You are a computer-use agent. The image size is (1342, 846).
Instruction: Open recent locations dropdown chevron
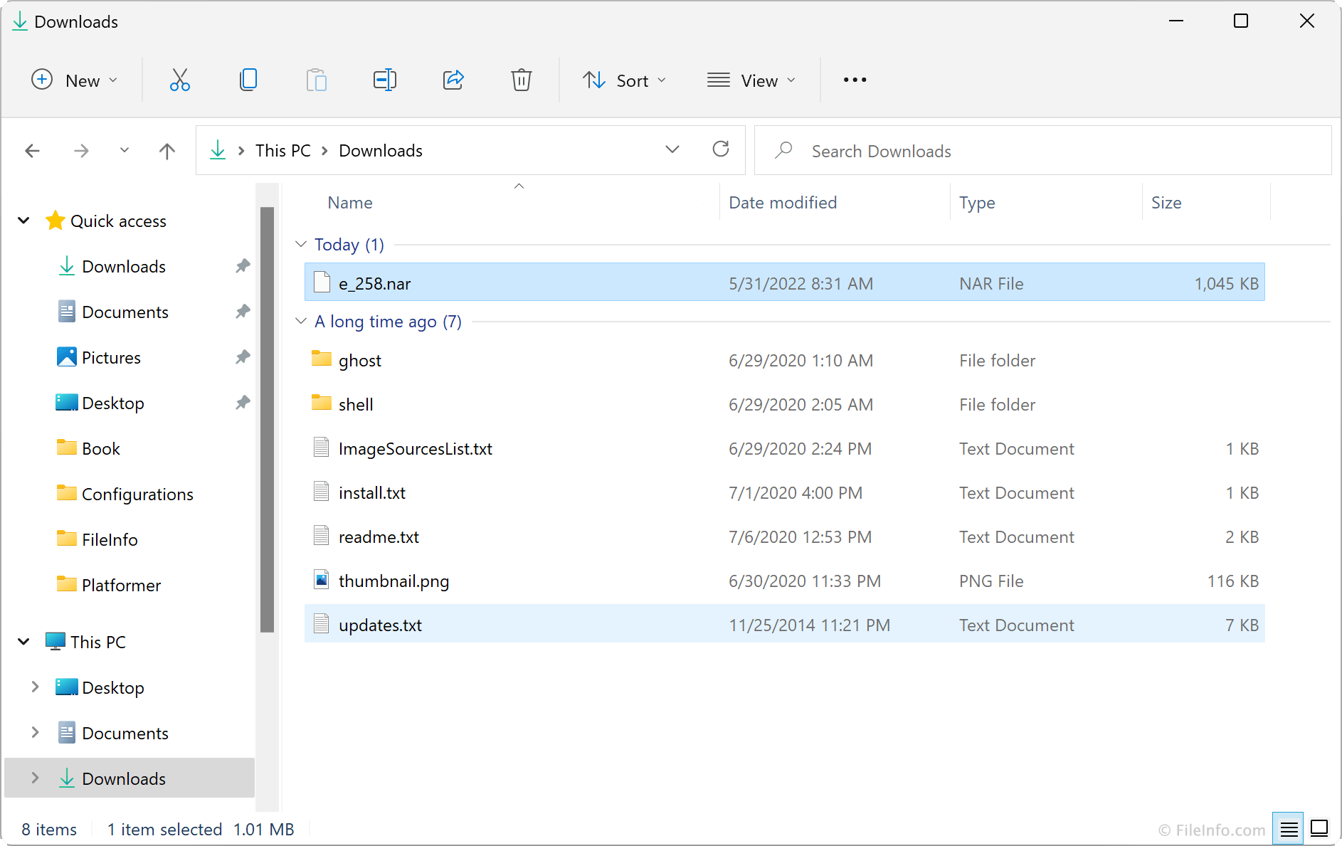click(x=125, y=150)
